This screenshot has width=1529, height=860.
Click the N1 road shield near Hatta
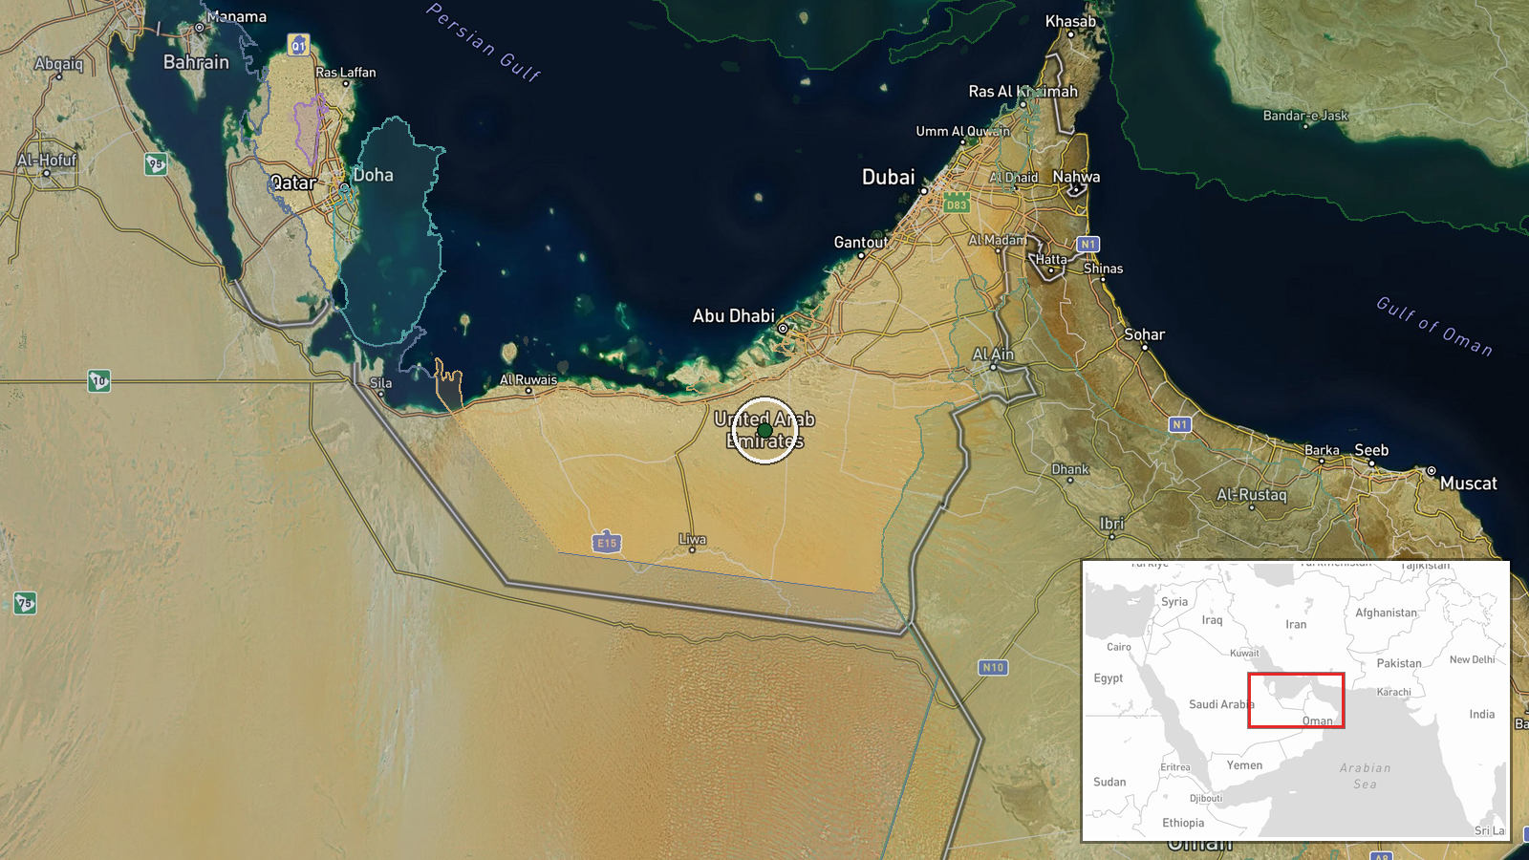click(1088, 245)
